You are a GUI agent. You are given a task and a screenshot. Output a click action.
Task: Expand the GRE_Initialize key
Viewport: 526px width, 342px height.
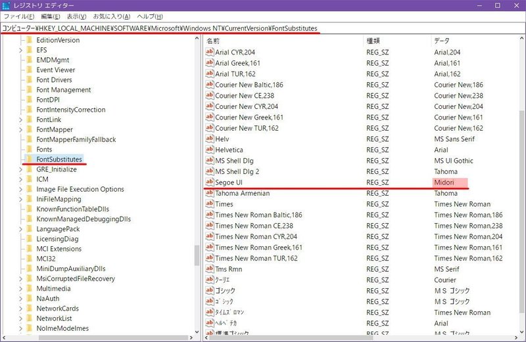[20, 169]
